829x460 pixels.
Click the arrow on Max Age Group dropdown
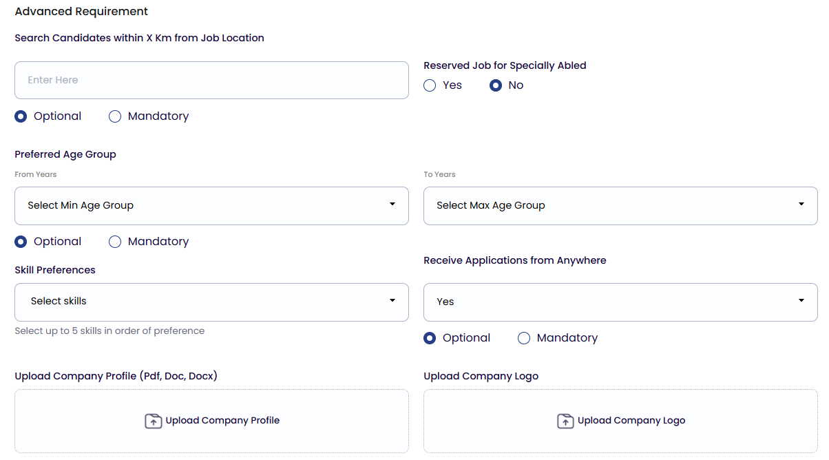tap(801, 205)
